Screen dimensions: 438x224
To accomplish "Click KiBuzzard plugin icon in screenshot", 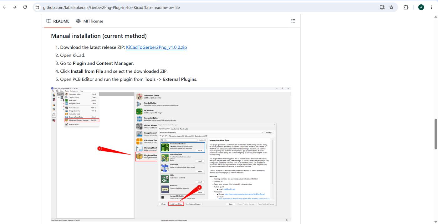I will click(x=165, y=189).
